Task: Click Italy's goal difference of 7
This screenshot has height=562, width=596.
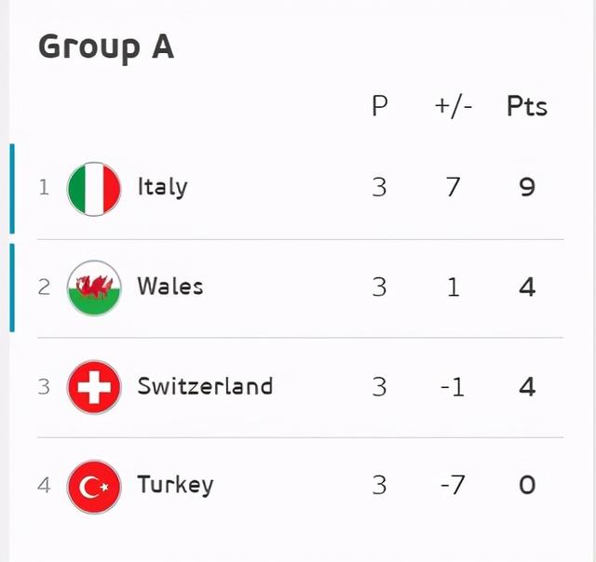Action: pos(454,188)
